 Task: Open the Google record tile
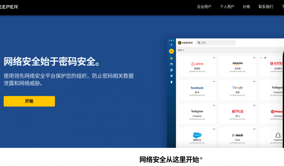pyautogui.click(x=238, y=90)
